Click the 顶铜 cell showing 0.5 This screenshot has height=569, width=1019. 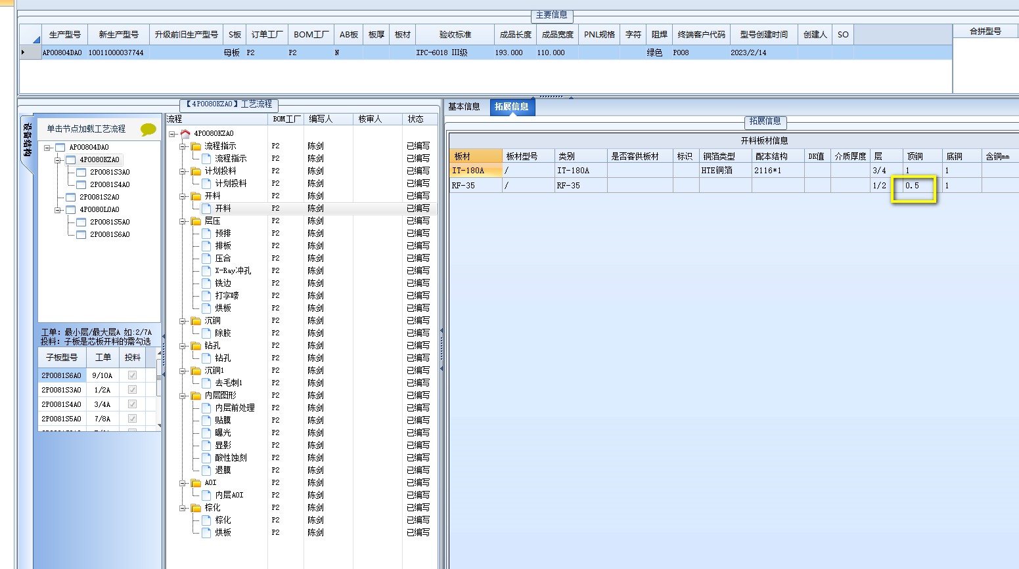click(x=922, y=186)
